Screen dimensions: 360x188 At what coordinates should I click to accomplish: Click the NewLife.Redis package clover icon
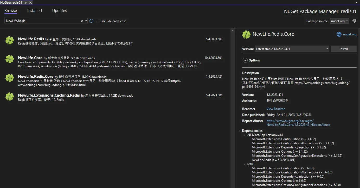pos(10,40)
